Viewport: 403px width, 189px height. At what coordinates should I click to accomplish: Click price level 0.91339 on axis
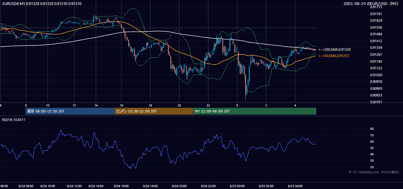pos(376,48)
